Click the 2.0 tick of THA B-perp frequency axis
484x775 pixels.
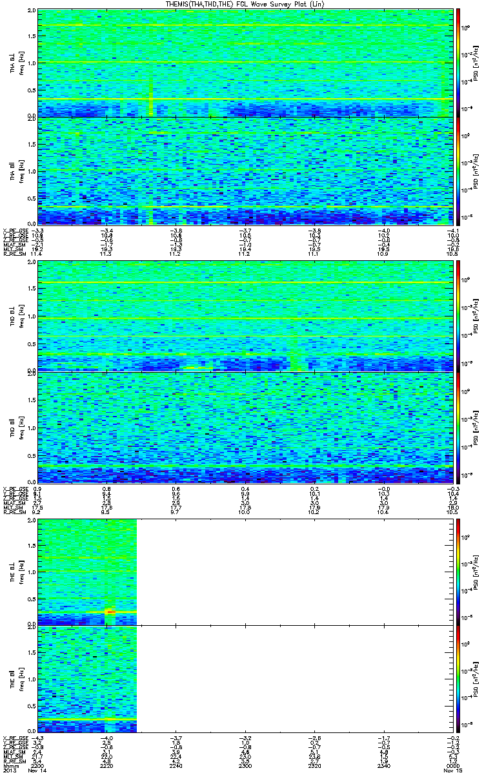coord(32,12)
